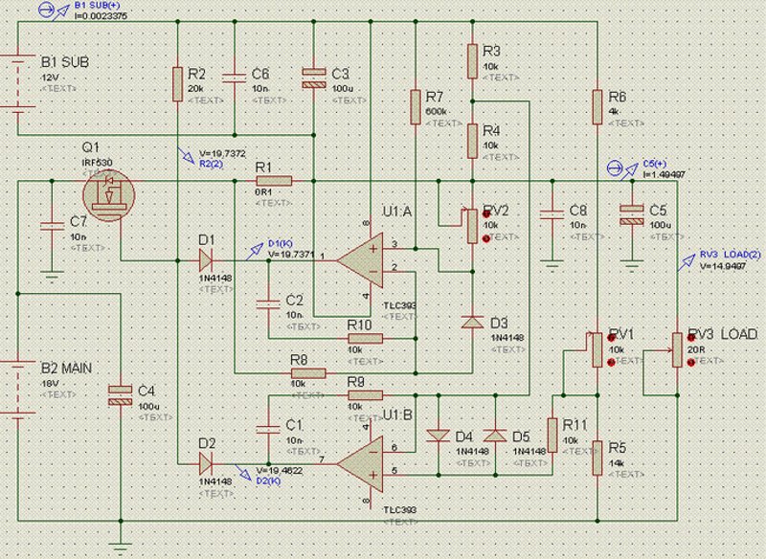This screenshot has height=559, width=766.
Task: Select resistor R11 body
Action: pos(552,435)
